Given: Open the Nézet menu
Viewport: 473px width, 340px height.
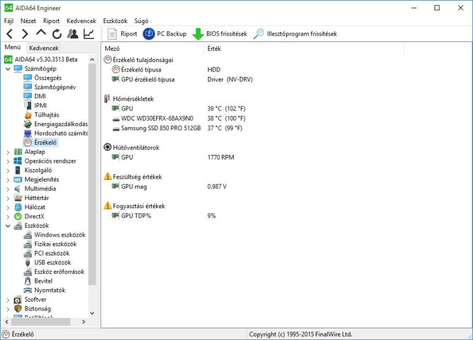Looking at the screenshot, I should pyautogui.click(x=28, y=21).
